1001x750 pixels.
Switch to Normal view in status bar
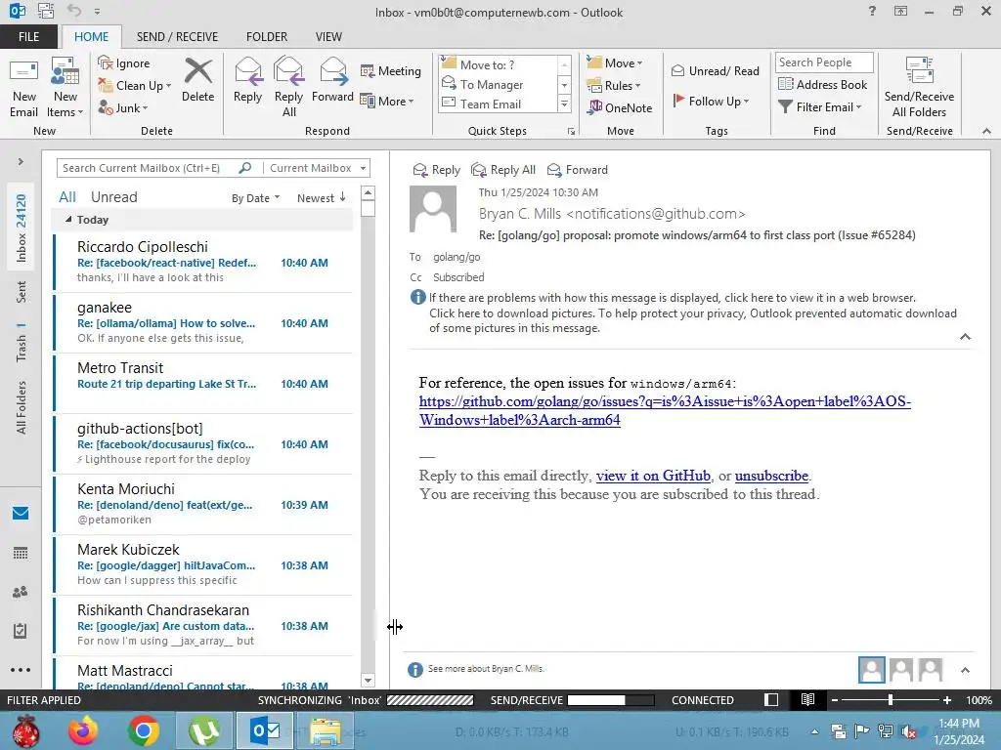(771, 699)
